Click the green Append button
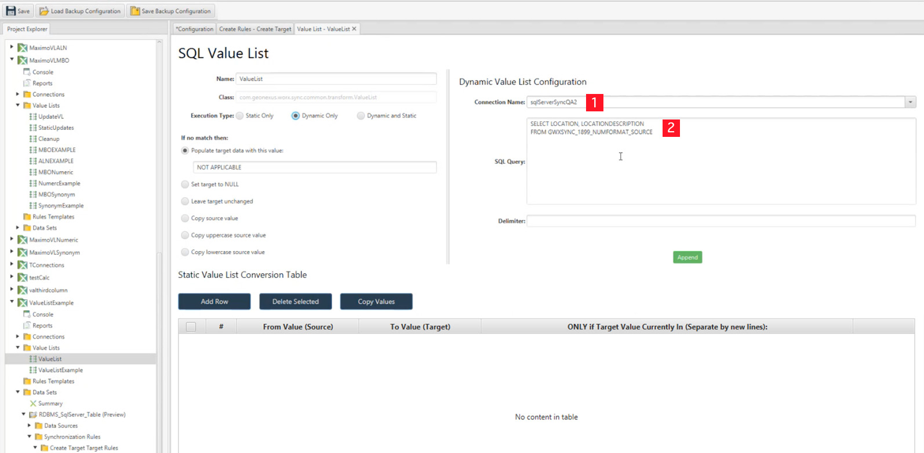The image size is (924, 453). (x=687, y=257)
